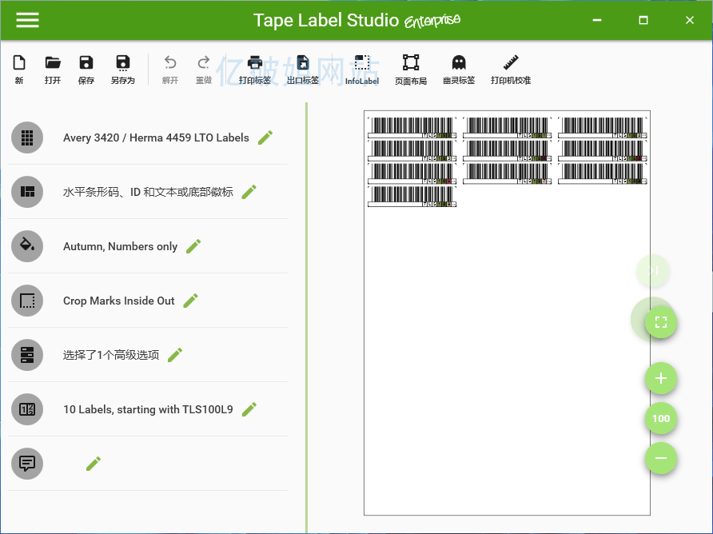Edit the 10 Labels starting with TLS100L9

[249, 409]
